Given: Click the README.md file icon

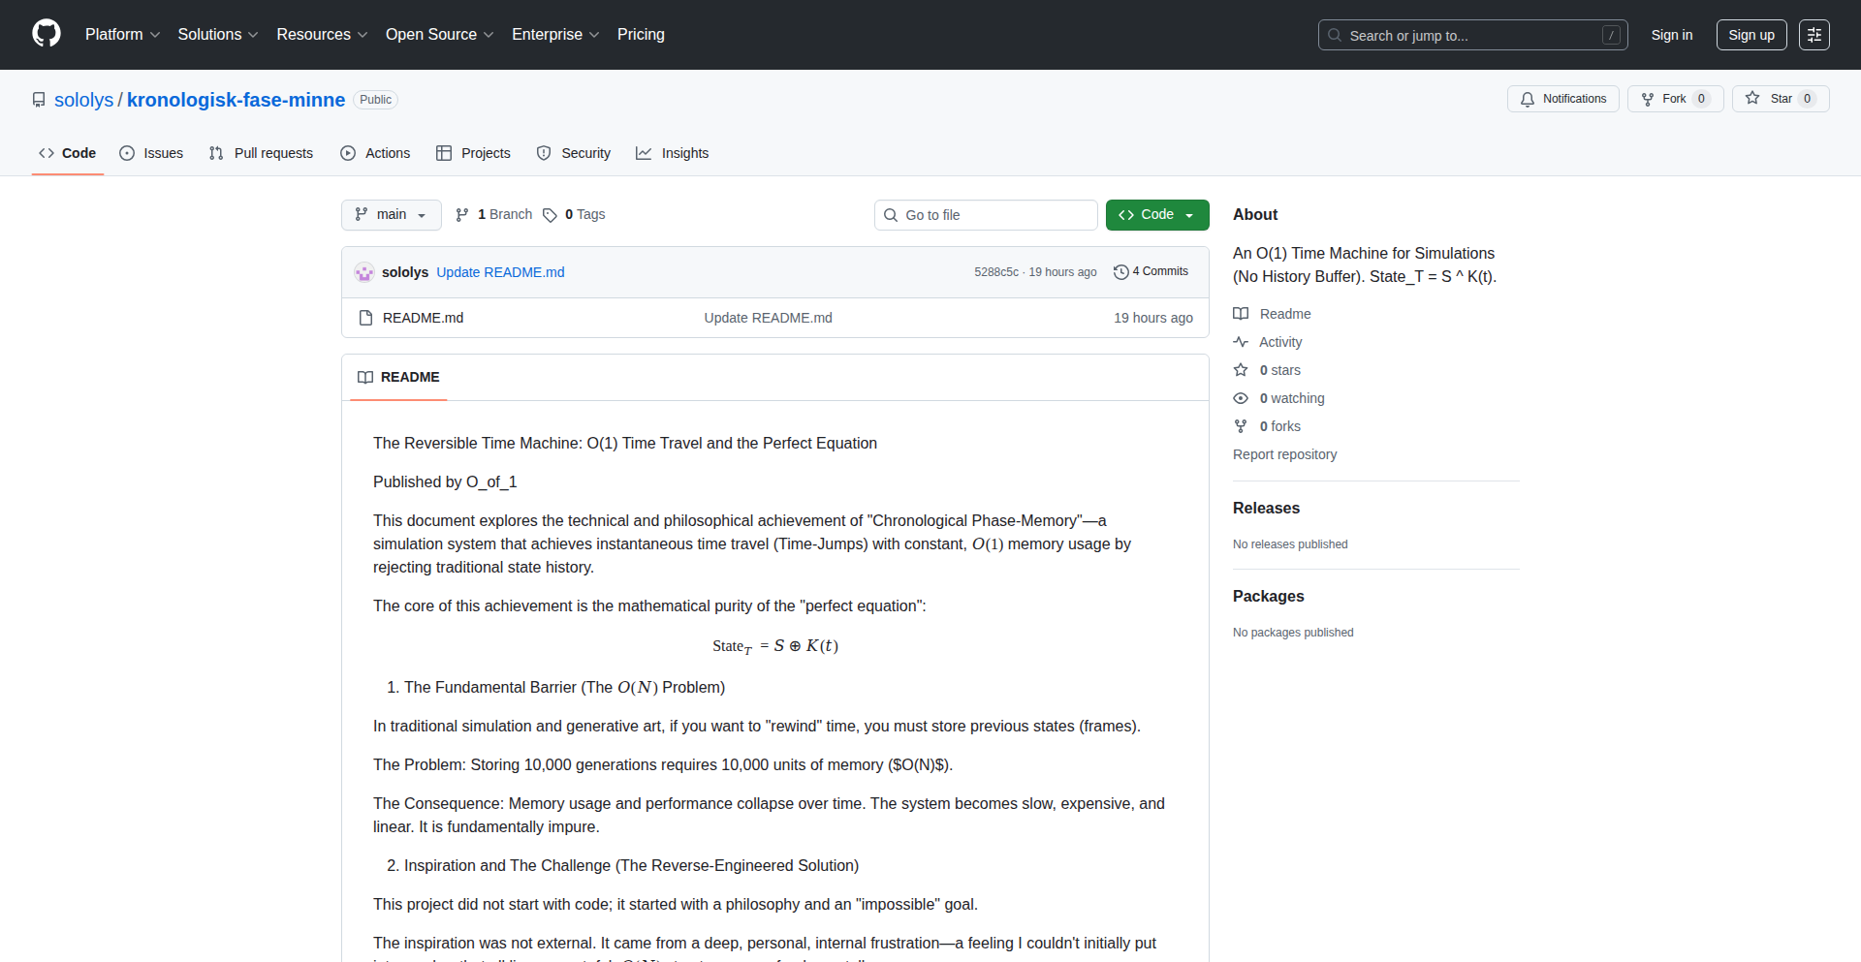Looking at the screenshot, I should (365, 318).
